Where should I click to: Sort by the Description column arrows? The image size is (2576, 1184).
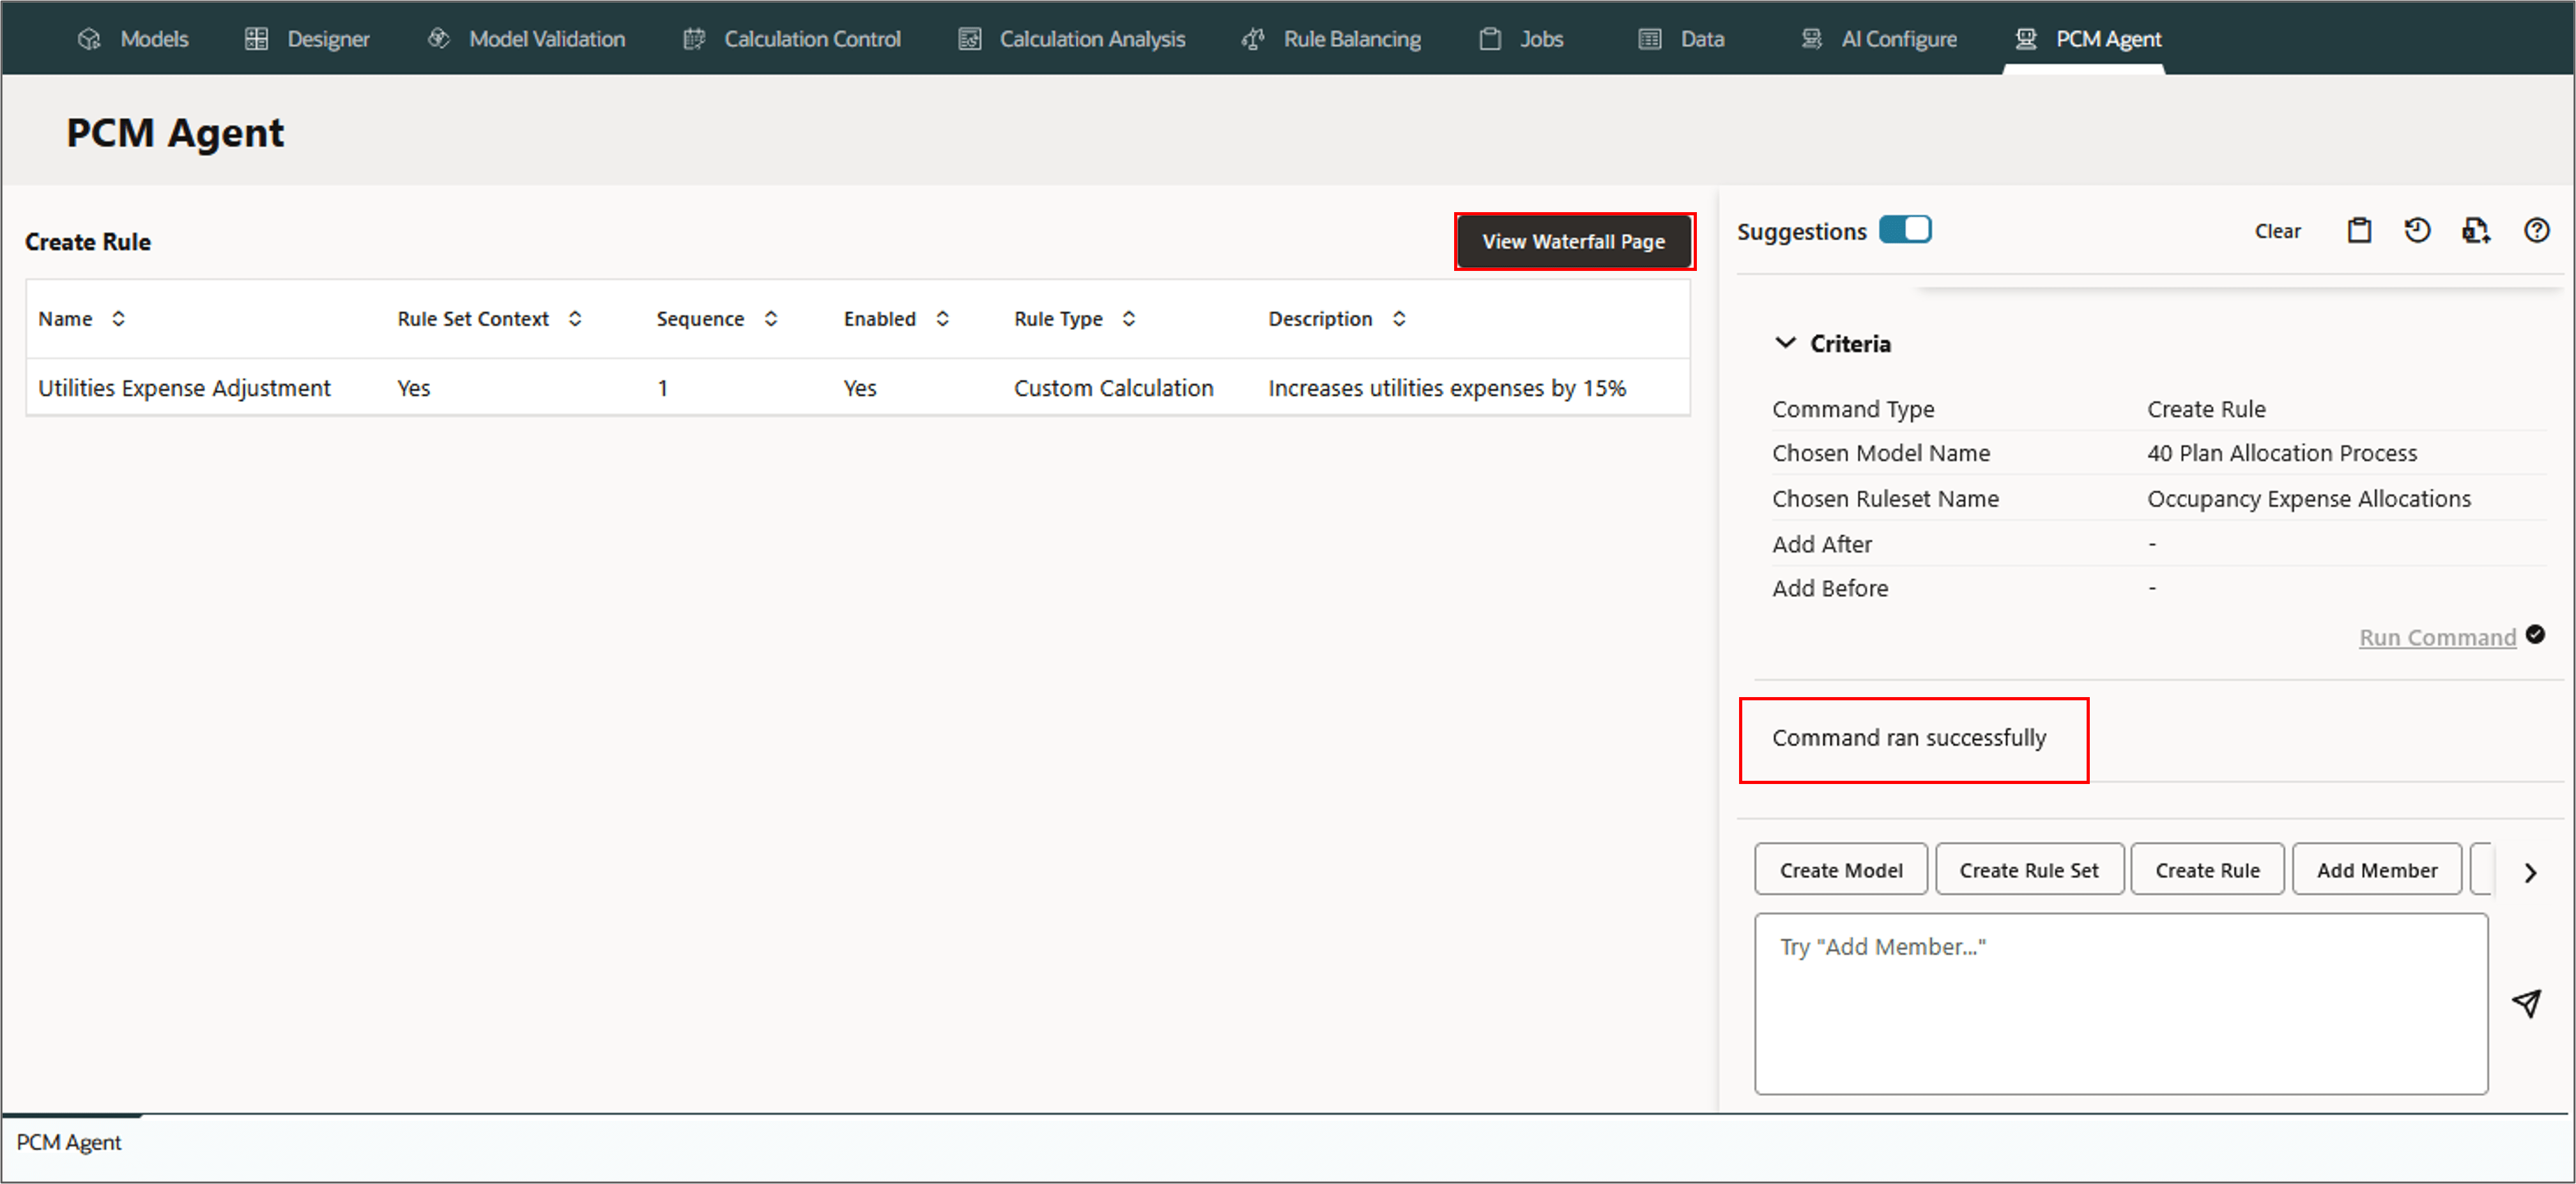pyautogui.click(x=1399, y=319)
